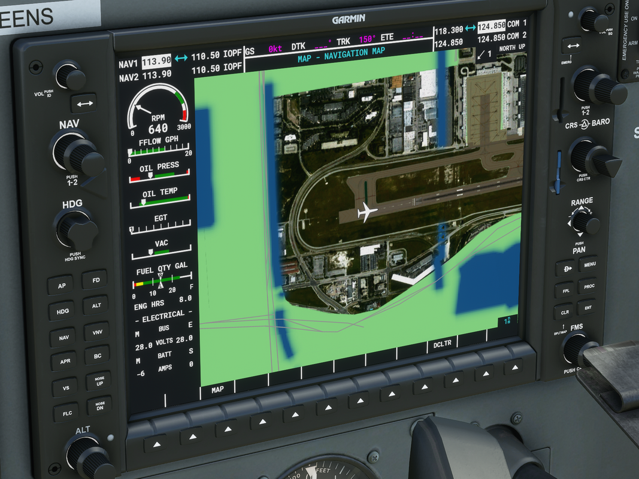Viewport: 639px width, 479px height.
Task: Open flight plan with the FPL key
Action: [566, 290]
